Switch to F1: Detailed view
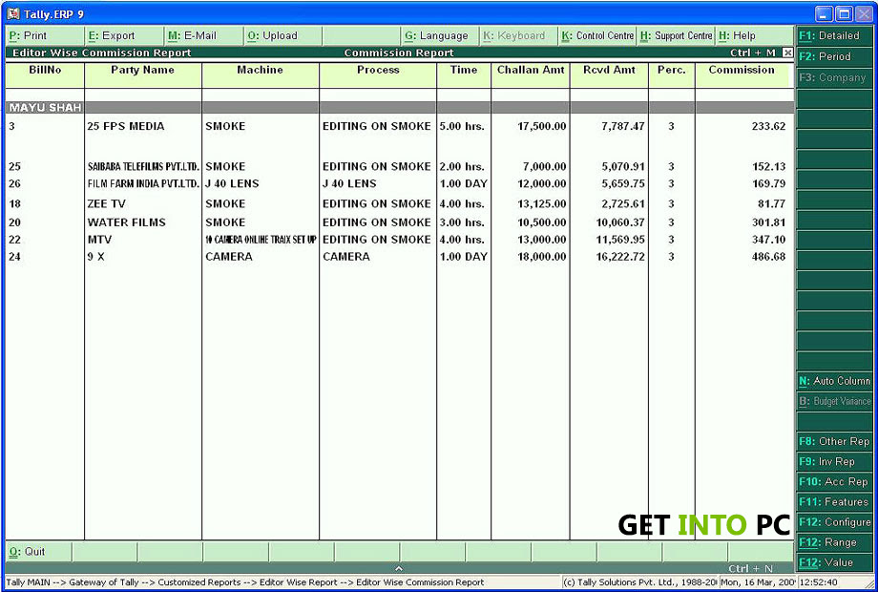Screen dimensions: 878x592 pyautogui.click(x=834, y=35)
